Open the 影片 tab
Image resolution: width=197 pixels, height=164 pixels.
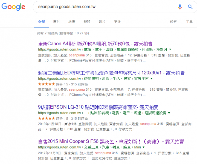tap(102, 22)
